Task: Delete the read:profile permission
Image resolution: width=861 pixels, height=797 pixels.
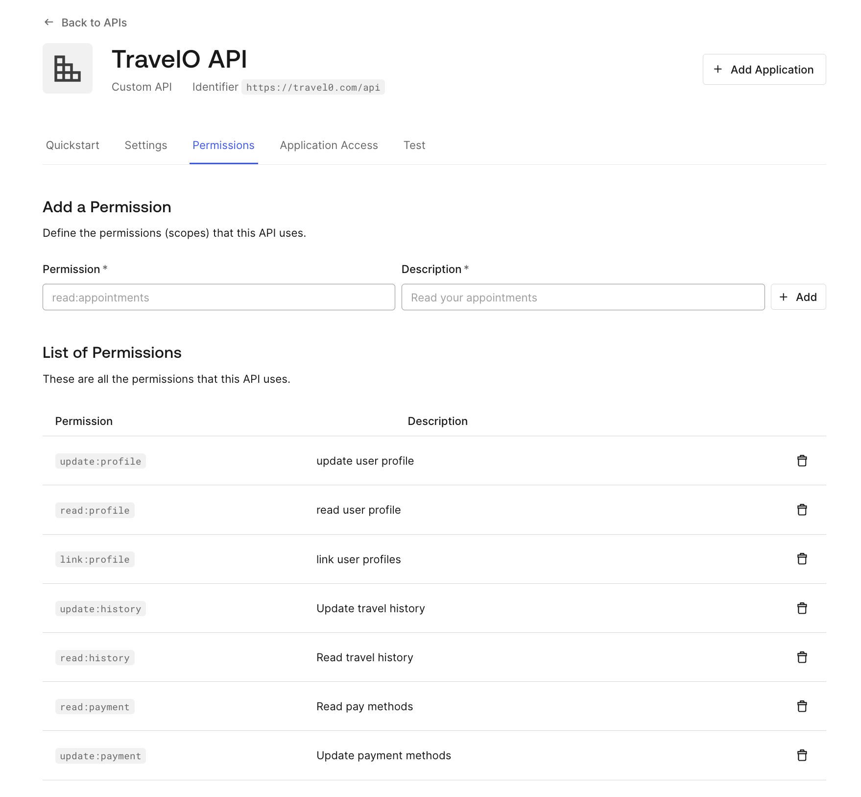Action: click(x=802, y=510)
